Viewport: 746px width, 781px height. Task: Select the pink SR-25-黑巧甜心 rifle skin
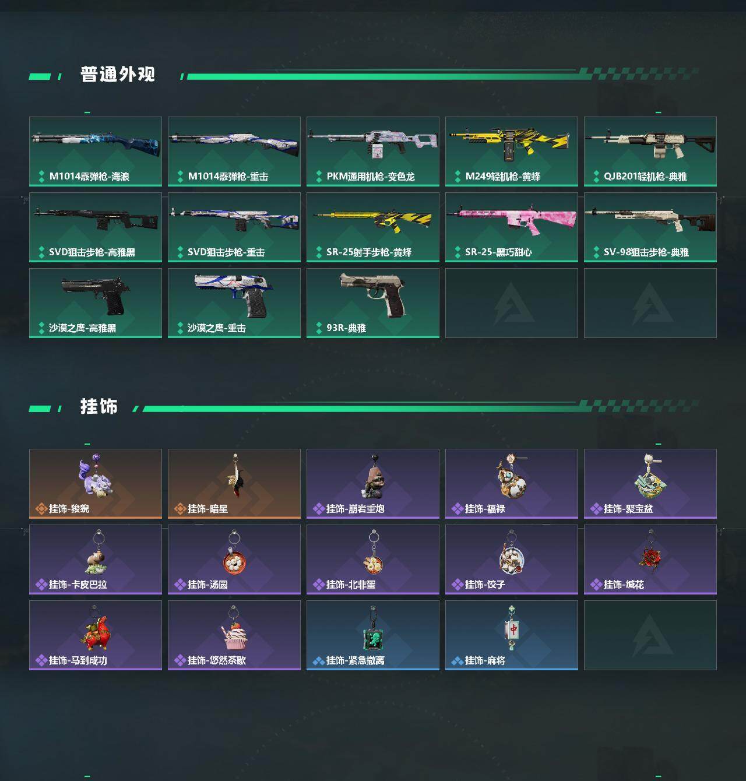coord(512,227)
